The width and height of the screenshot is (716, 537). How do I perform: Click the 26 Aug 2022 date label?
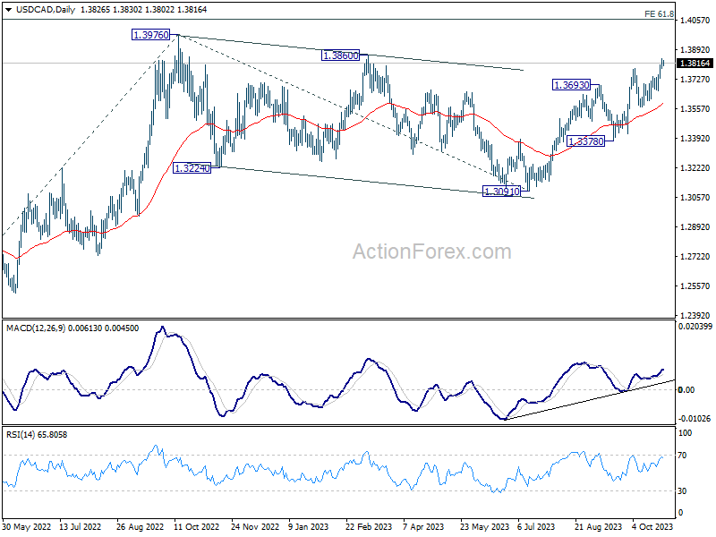[141, 527]
